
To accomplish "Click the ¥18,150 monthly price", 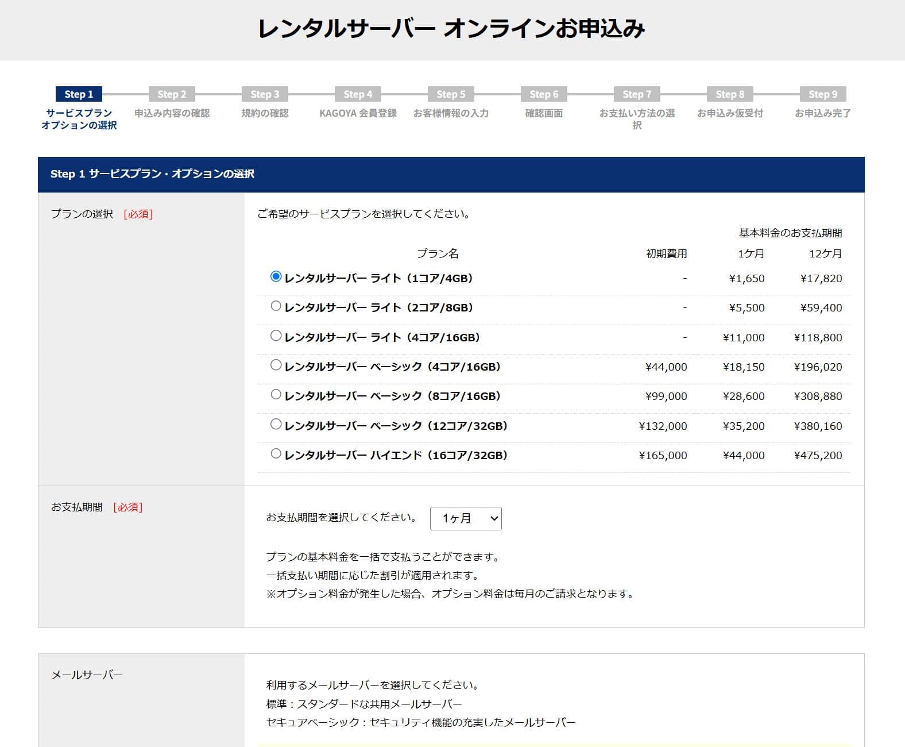I will [x=744, y=367].
